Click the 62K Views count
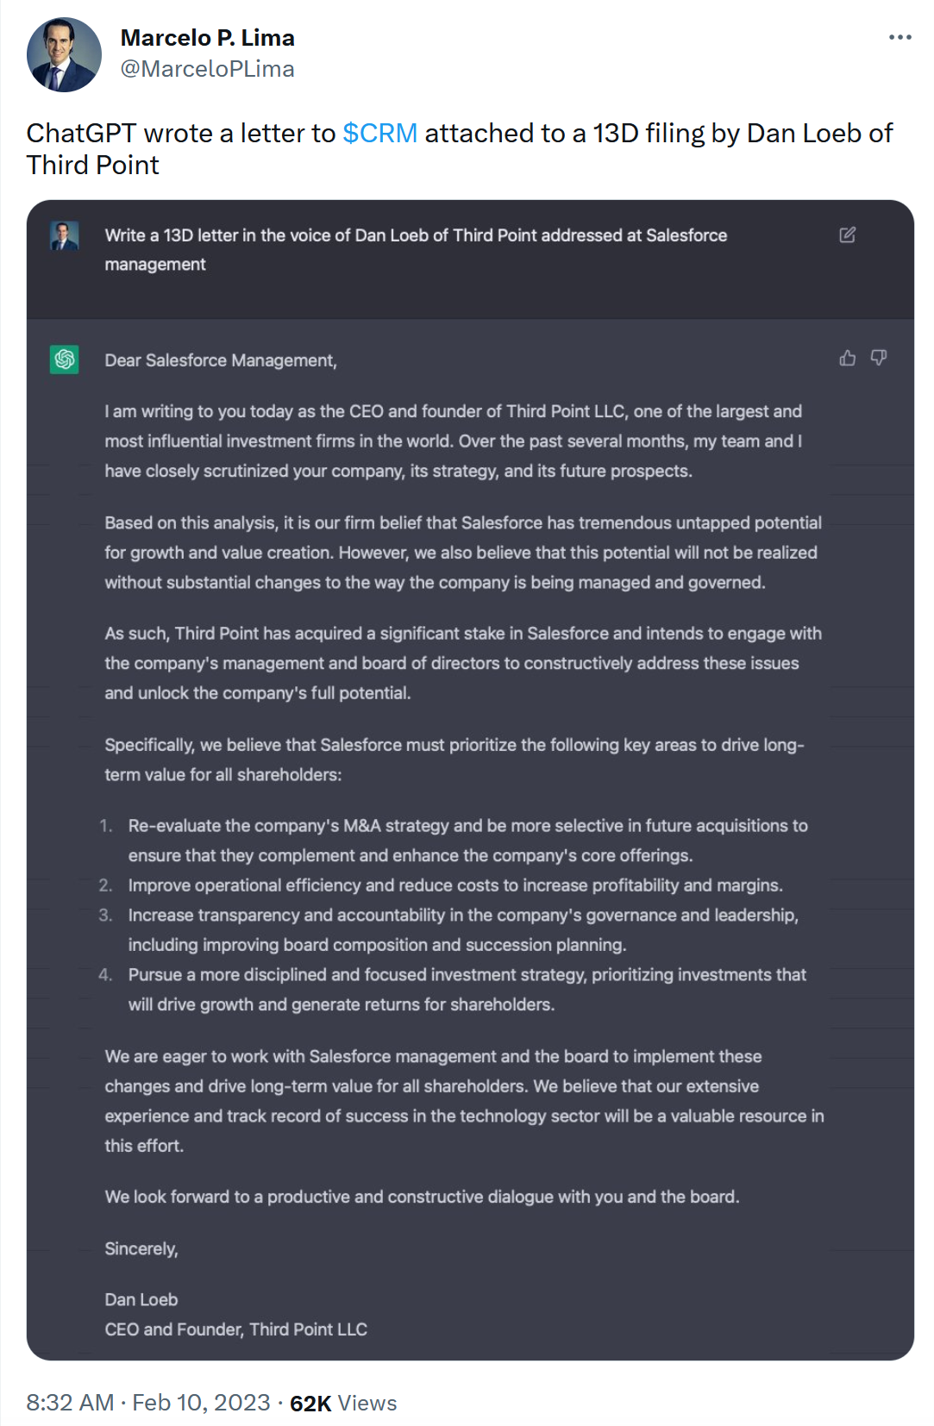The height and width of the screenshot is (1426, 934). pos(342,1403)
